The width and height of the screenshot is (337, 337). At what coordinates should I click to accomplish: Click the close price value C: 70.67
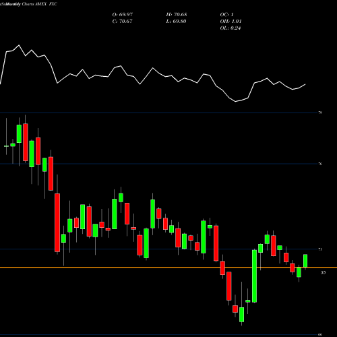click(x=123, y=22)
